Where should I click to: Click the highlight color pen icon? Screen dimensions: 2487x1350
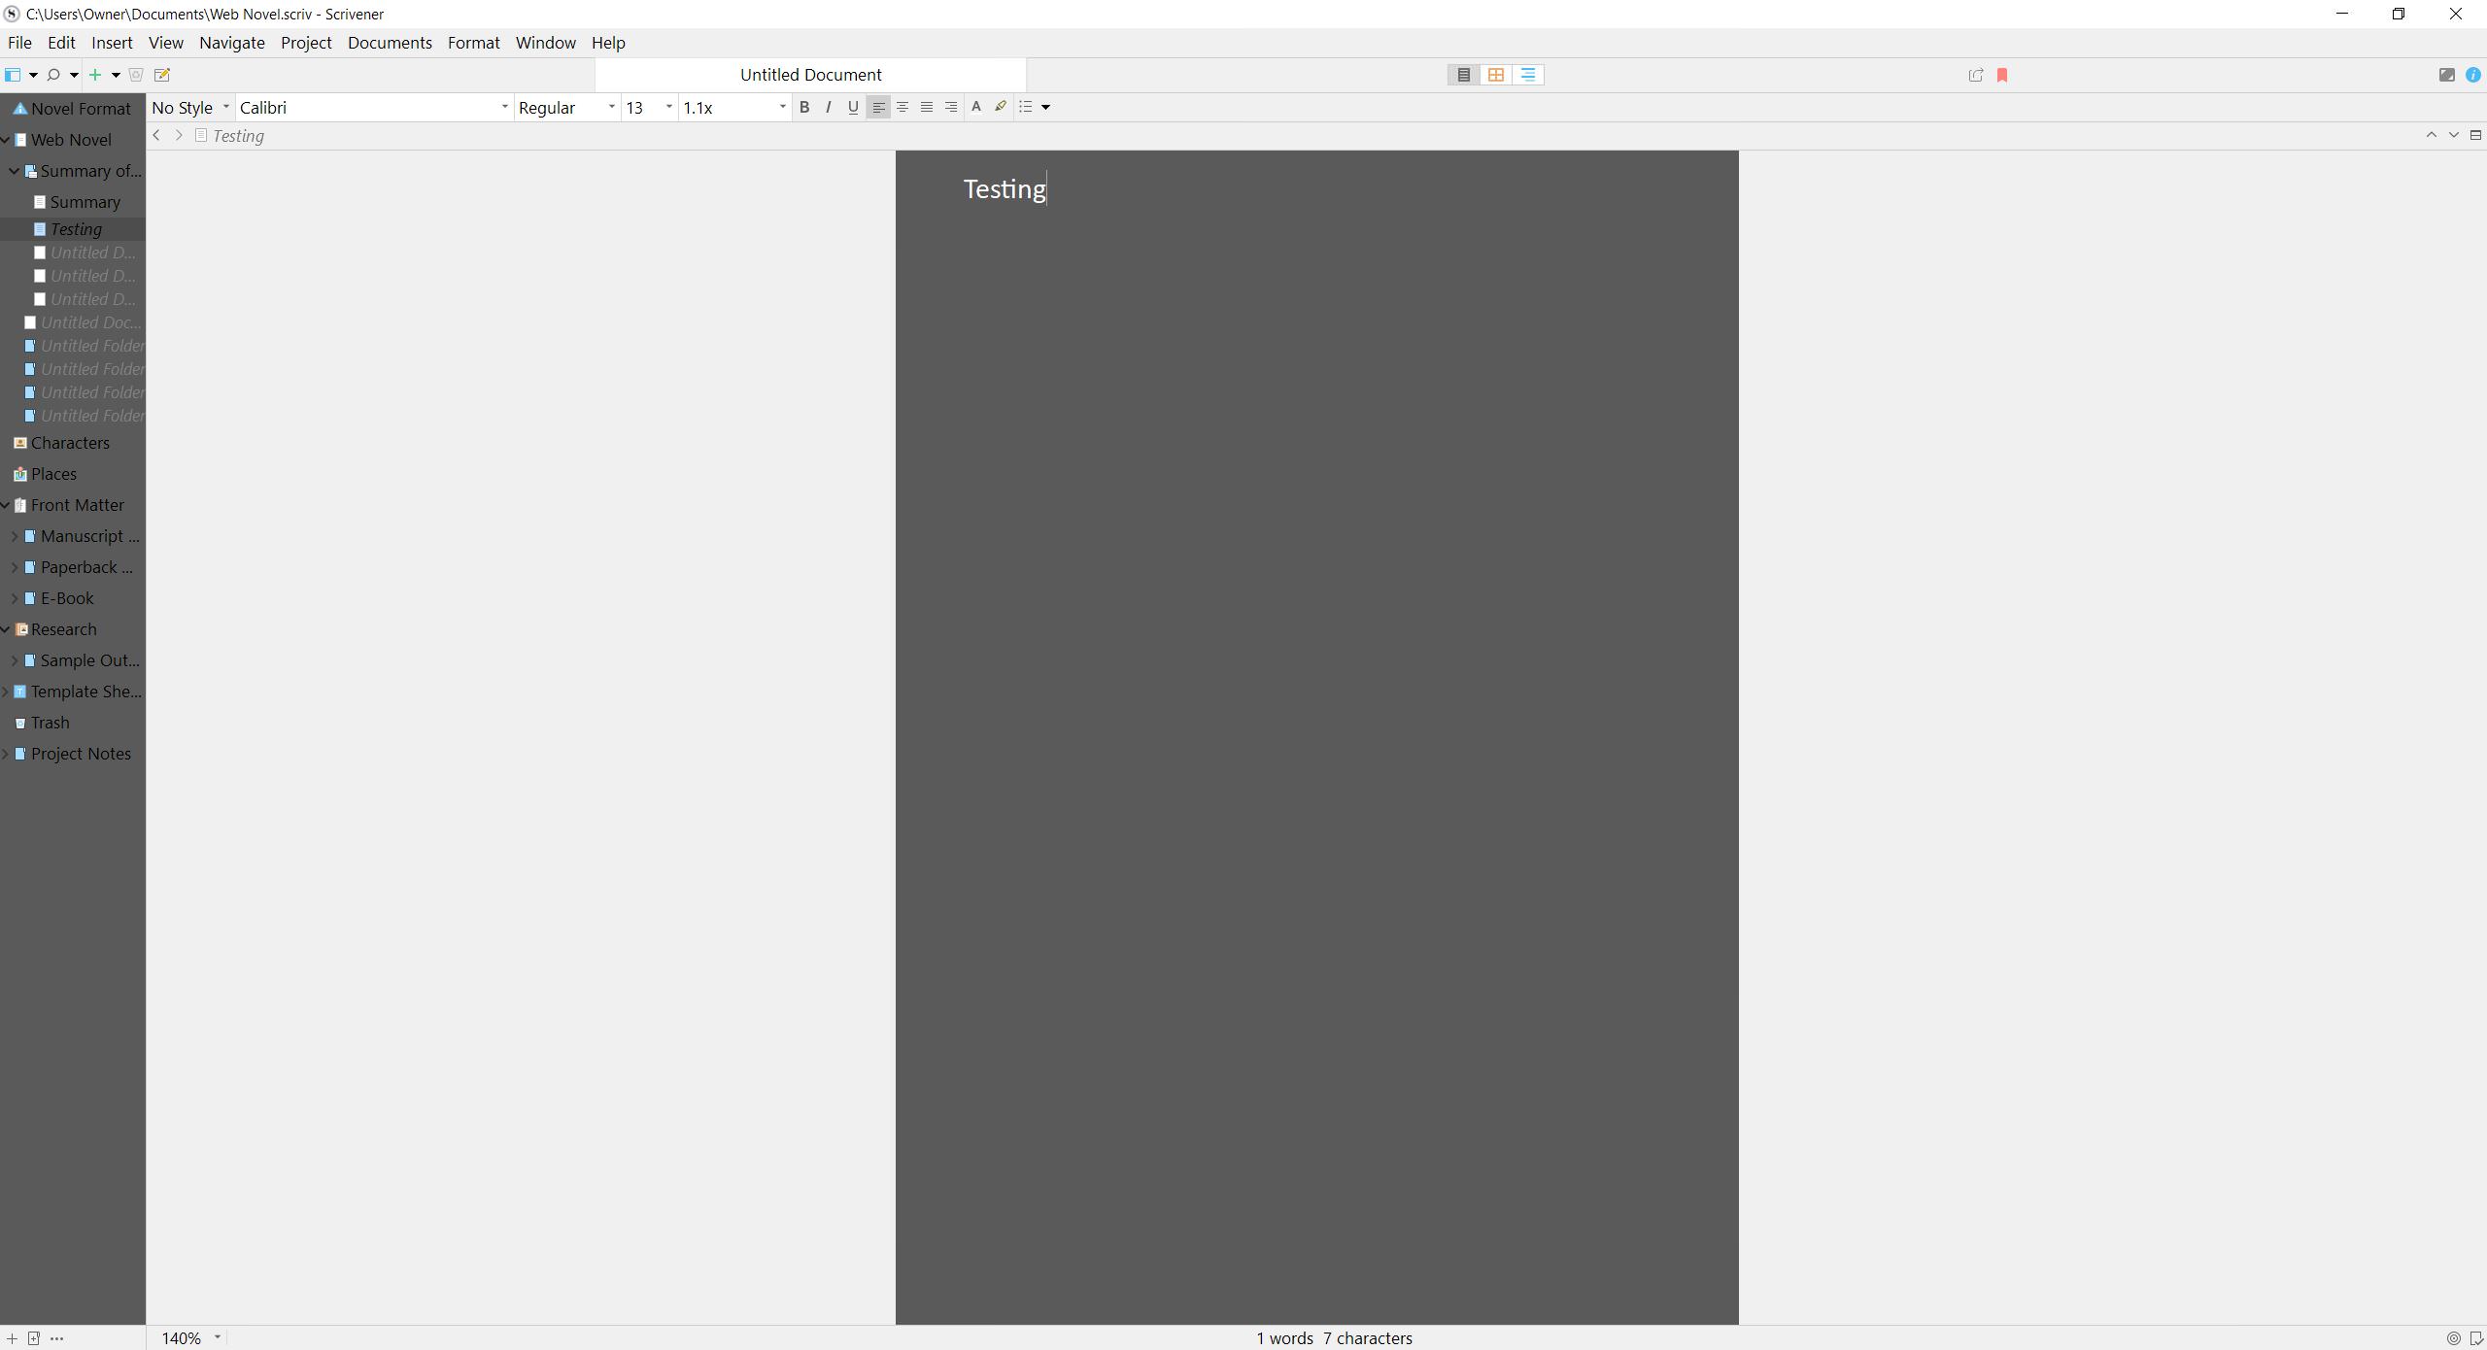click(1000, 107)
